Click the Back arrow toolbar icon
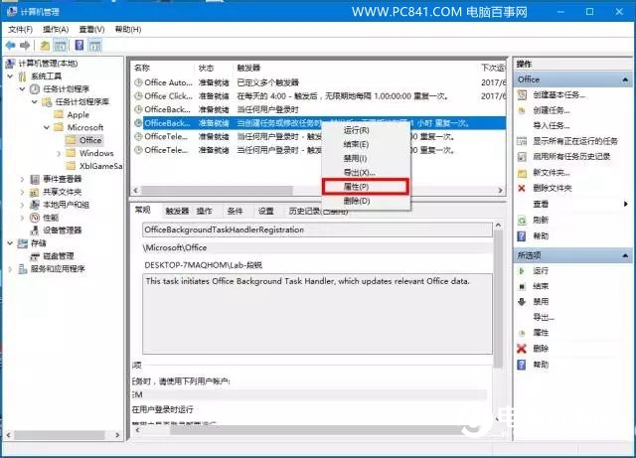Viewport: 636px width, 458px height. click(x=11, y=46)
